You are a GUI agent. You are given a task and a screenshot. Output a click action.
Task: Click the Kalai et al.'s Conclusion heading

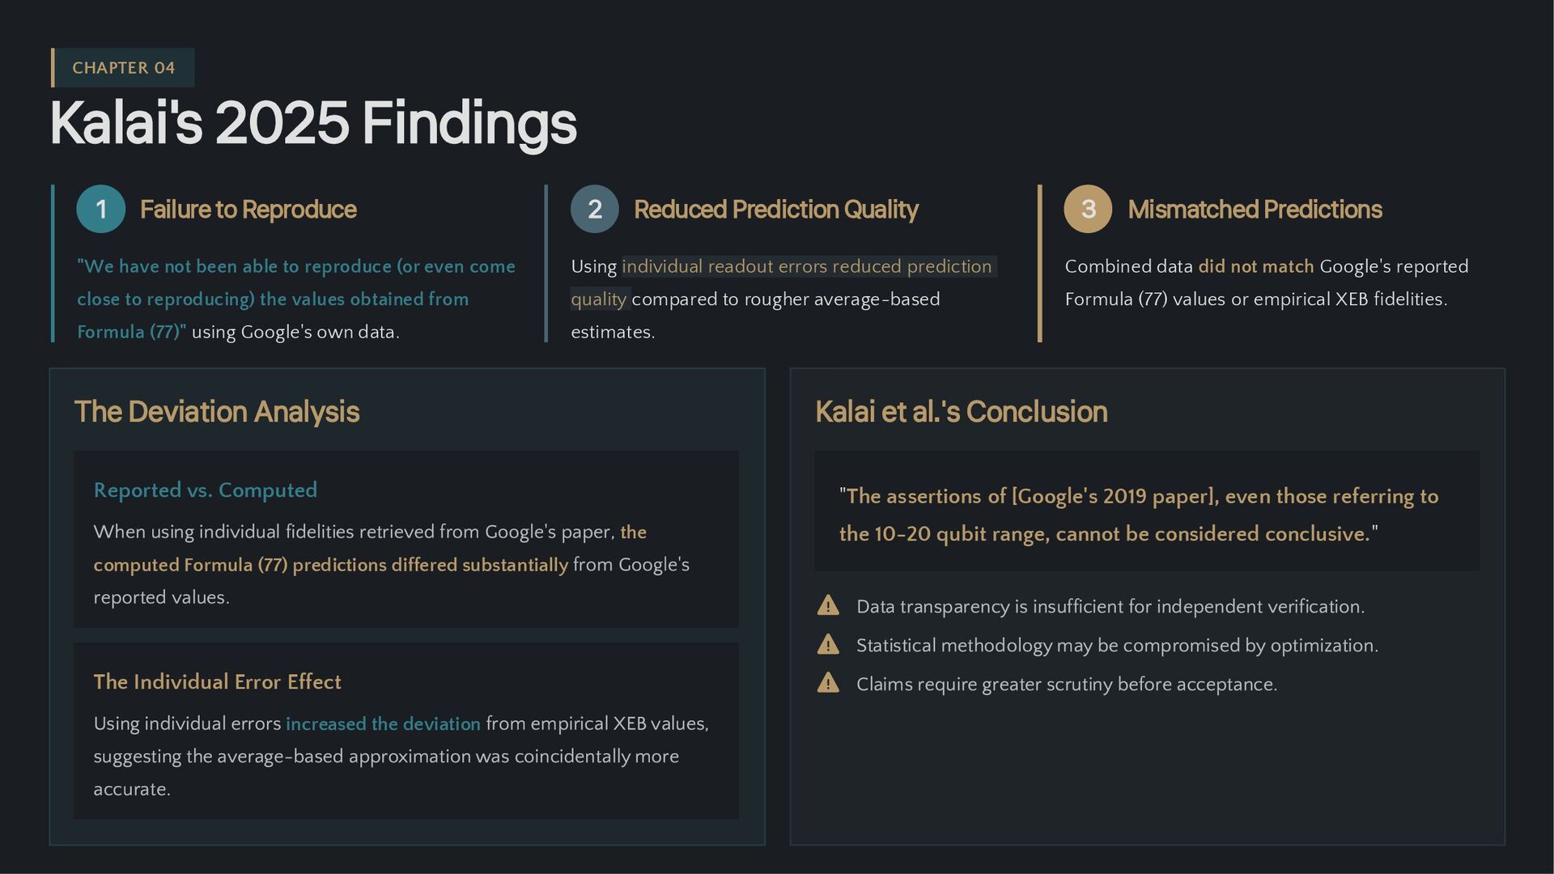click(961, 412)
